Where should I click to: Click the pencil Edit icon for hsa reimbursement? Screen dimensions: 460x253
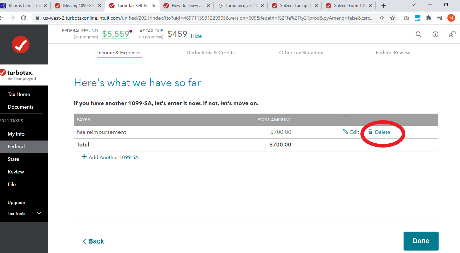[x=345, y=132]
